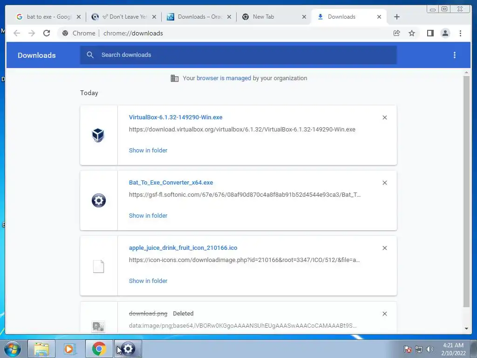Click the VirtualBox download source URL
The width and height of the screenshot is (477, 358).
tap(242, 130)
